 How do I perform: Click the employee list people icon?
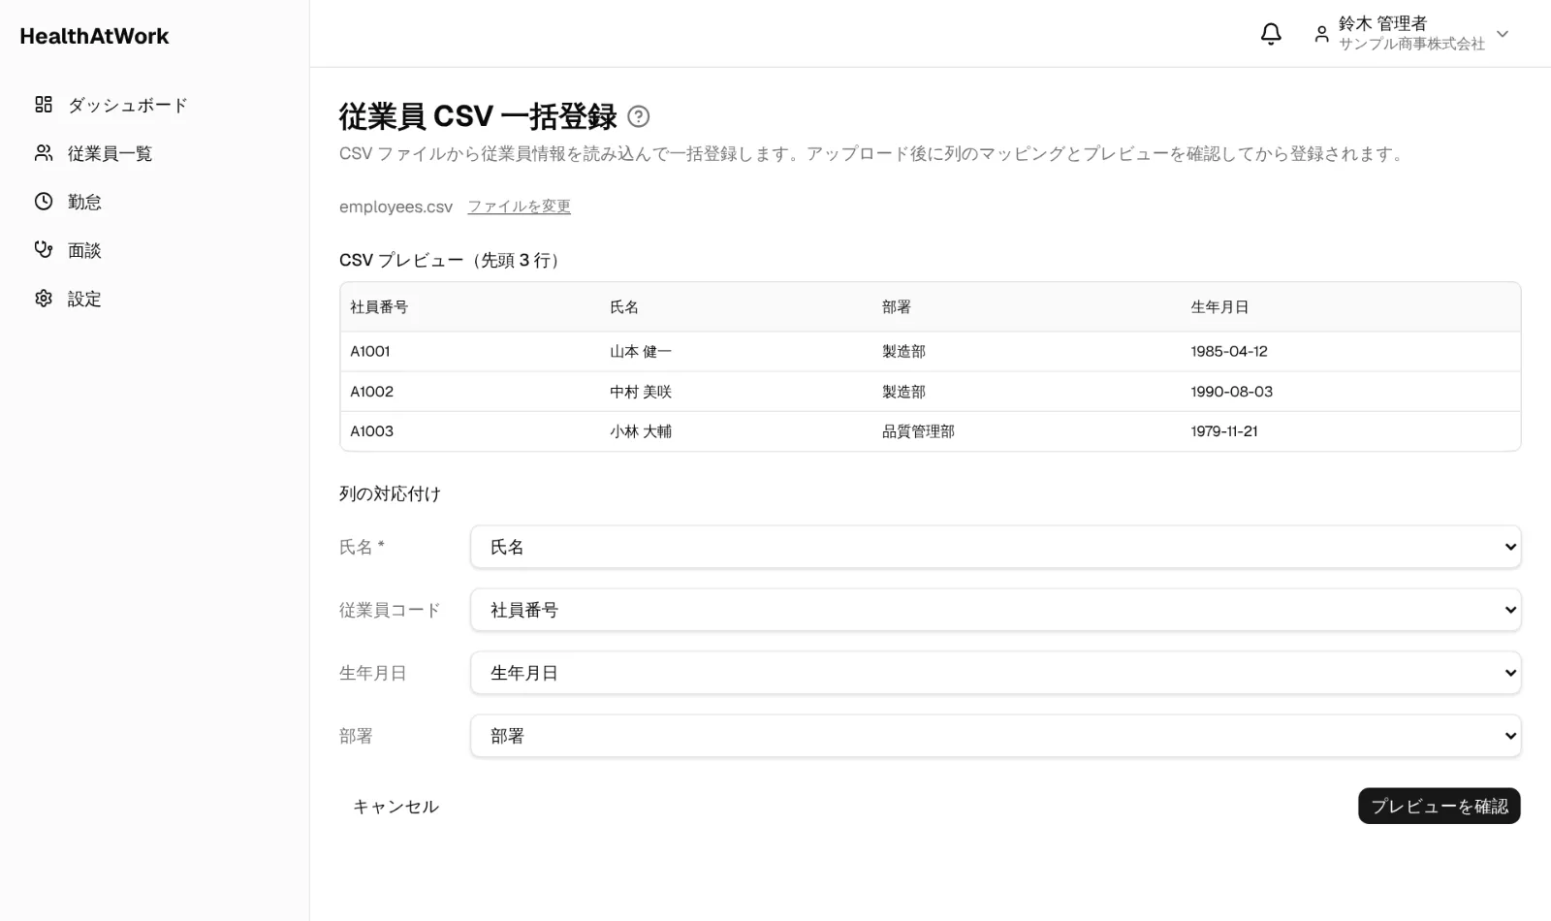[x=44, y=153]
